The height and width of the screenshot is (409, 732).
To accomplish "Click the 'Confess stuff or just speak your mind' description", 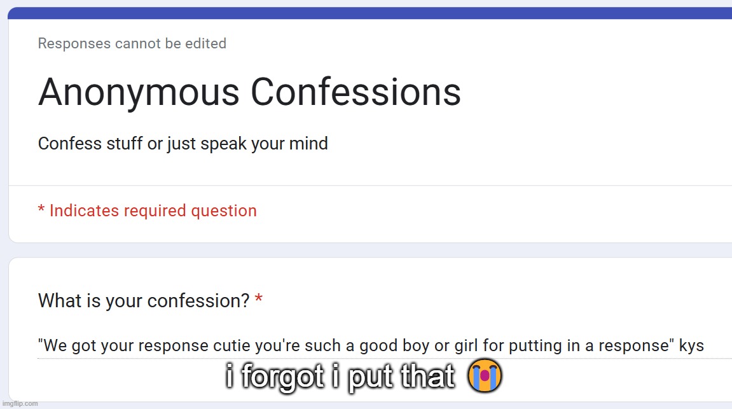I will pyautogui.click(x=183, y=144).
